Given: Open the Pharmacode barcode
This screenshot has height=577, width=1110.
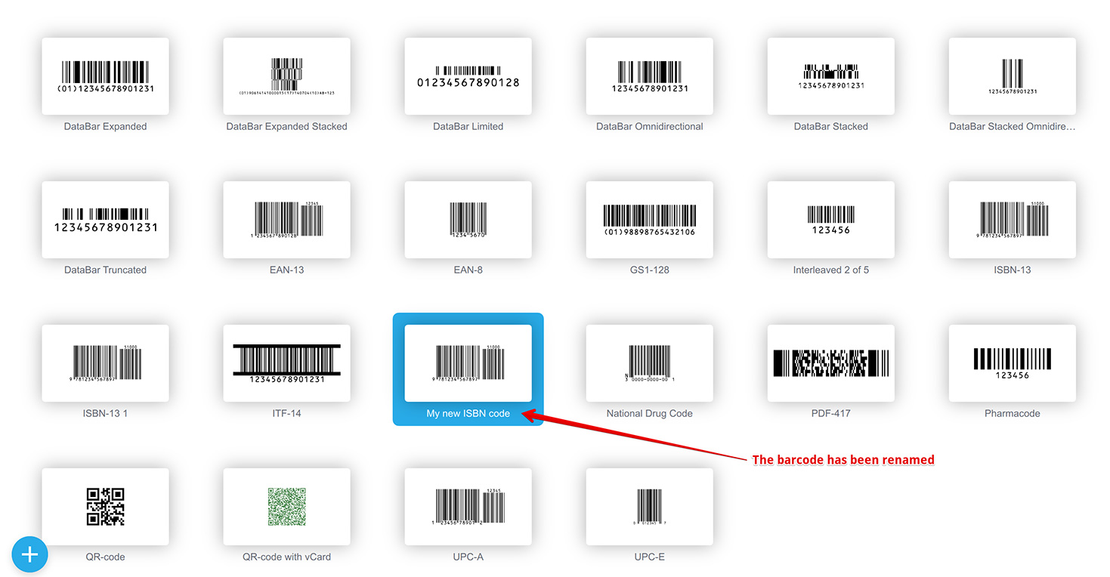Looking at the screenshot, I should coord(1012,363).
